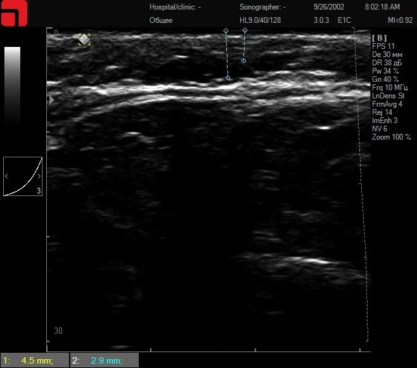Select the diamond probe orientation marker
Image resolution: width=417 pixels, height=368 pixels.
84,40
